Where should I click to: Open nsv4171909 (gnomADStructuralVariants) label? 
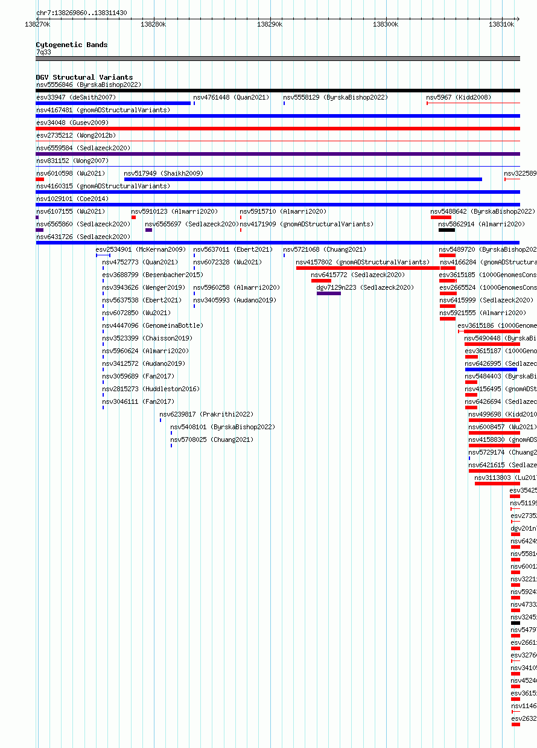307,225
